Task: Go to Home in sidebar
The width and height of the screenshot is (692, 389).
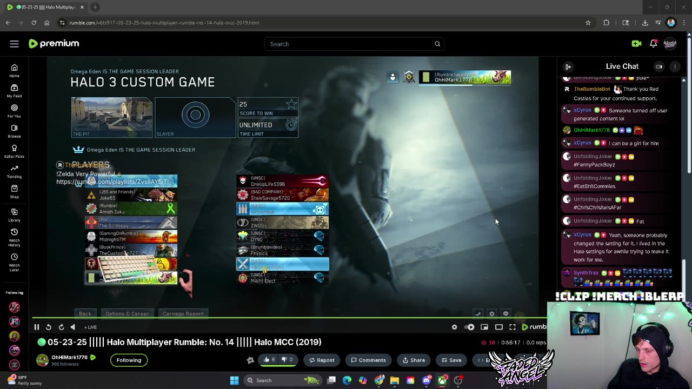Action: coord(14,70)
